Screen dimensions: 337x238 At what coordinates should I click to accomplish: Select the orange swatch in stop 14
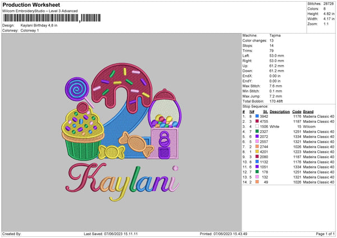(x=257, y=182)
